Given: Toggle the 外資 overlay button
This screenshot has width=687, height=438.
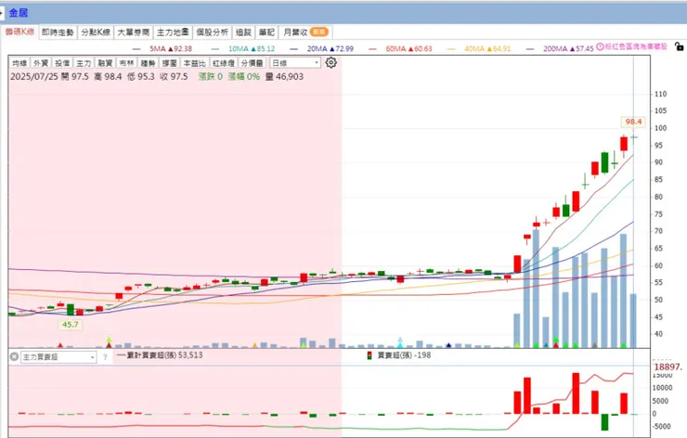Looking at the screenshot, I should click(x=41, y=63).
